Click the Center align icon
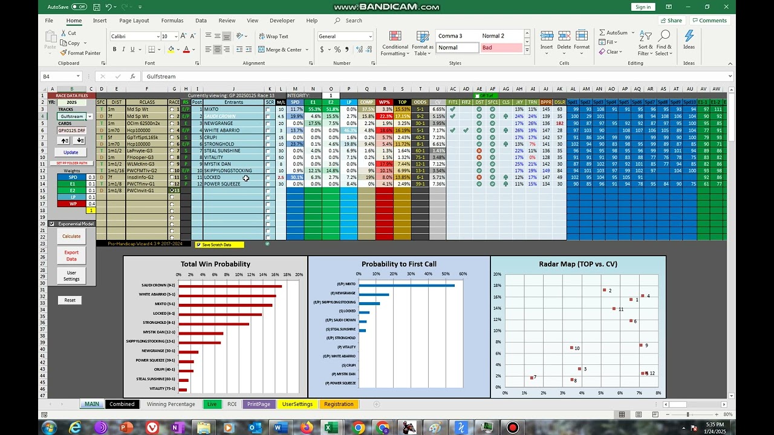The image size is (774, 435). click(x=217, y=50)
